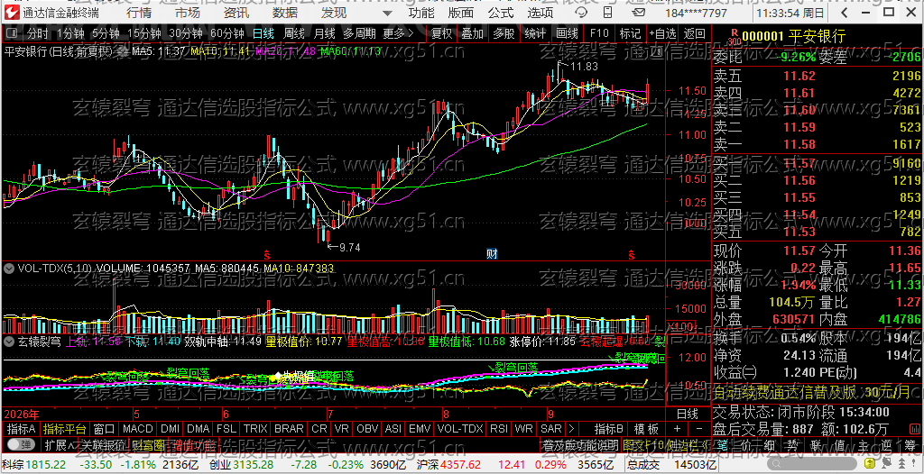Open the 行情 menu
This screenshot has height=474, width=924.
point(139,13)
